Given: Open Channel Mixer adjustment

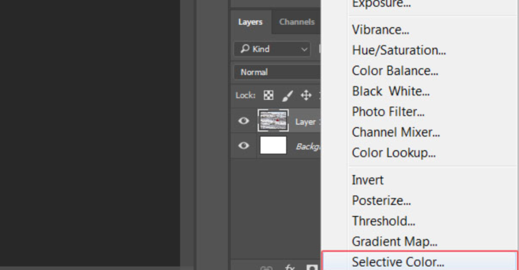Looking at the screenshot, I should pos(395,132).
